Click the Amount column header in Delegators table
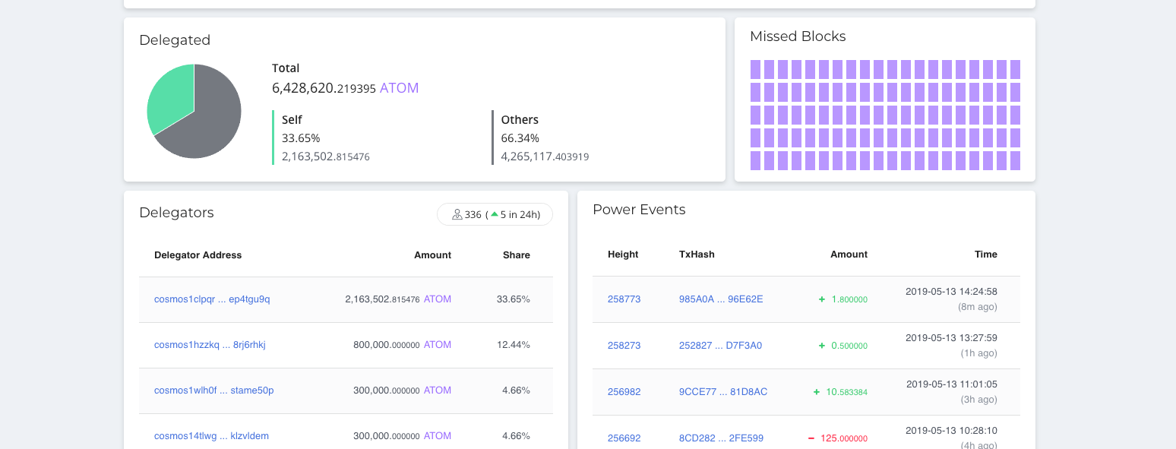The image size is (1176, 449). [433, 255]
